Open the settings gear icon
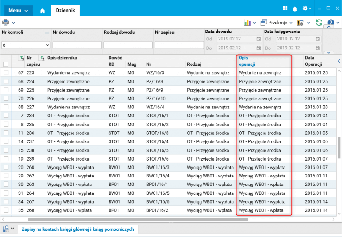This screenshot has width=342, height=237. pyautogui.click(x=305, y=8)
